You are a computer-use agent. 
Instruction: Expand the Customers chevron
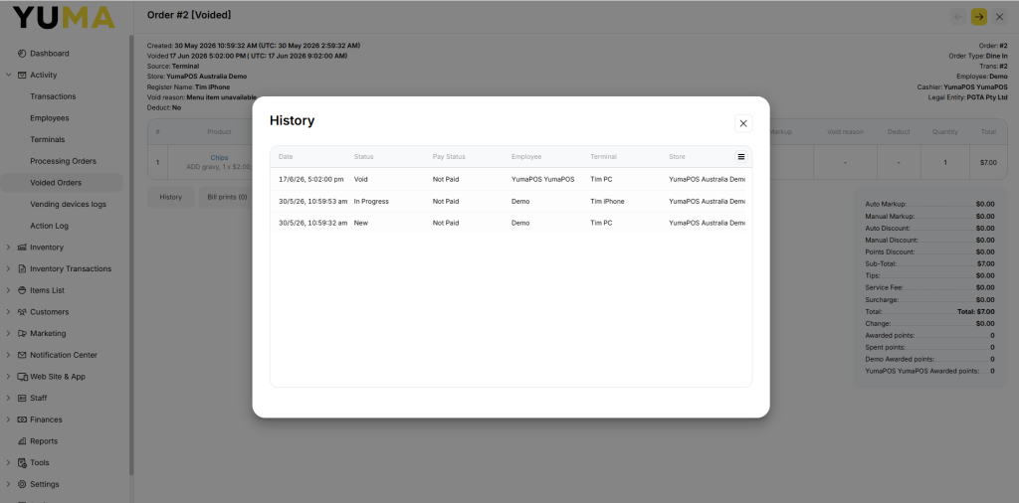[8, 311]
